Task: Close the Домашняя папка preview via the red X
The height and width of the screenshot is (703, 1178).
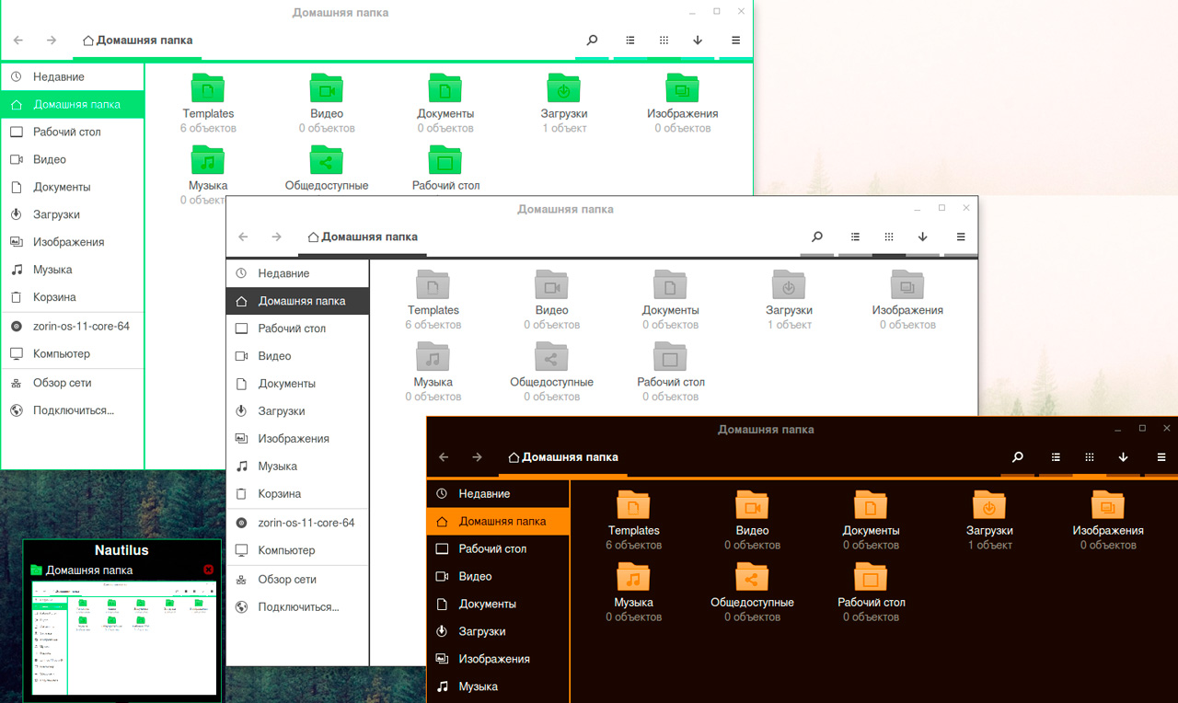Action: tap(208, 570)
